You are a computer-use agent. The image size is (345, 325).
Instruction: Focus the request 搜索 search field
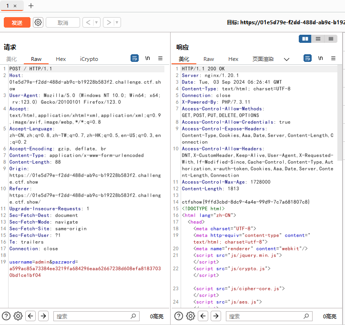(96, 316)
